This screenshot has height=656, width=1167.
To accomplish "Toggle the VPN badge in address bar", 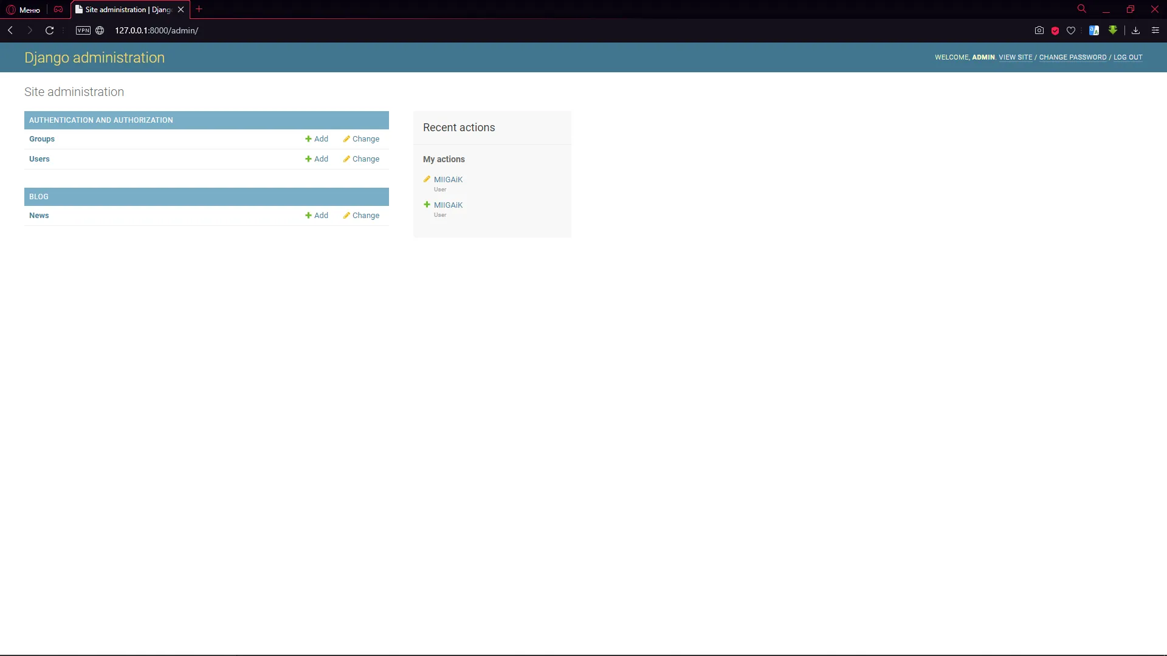I will coord(83,30).
